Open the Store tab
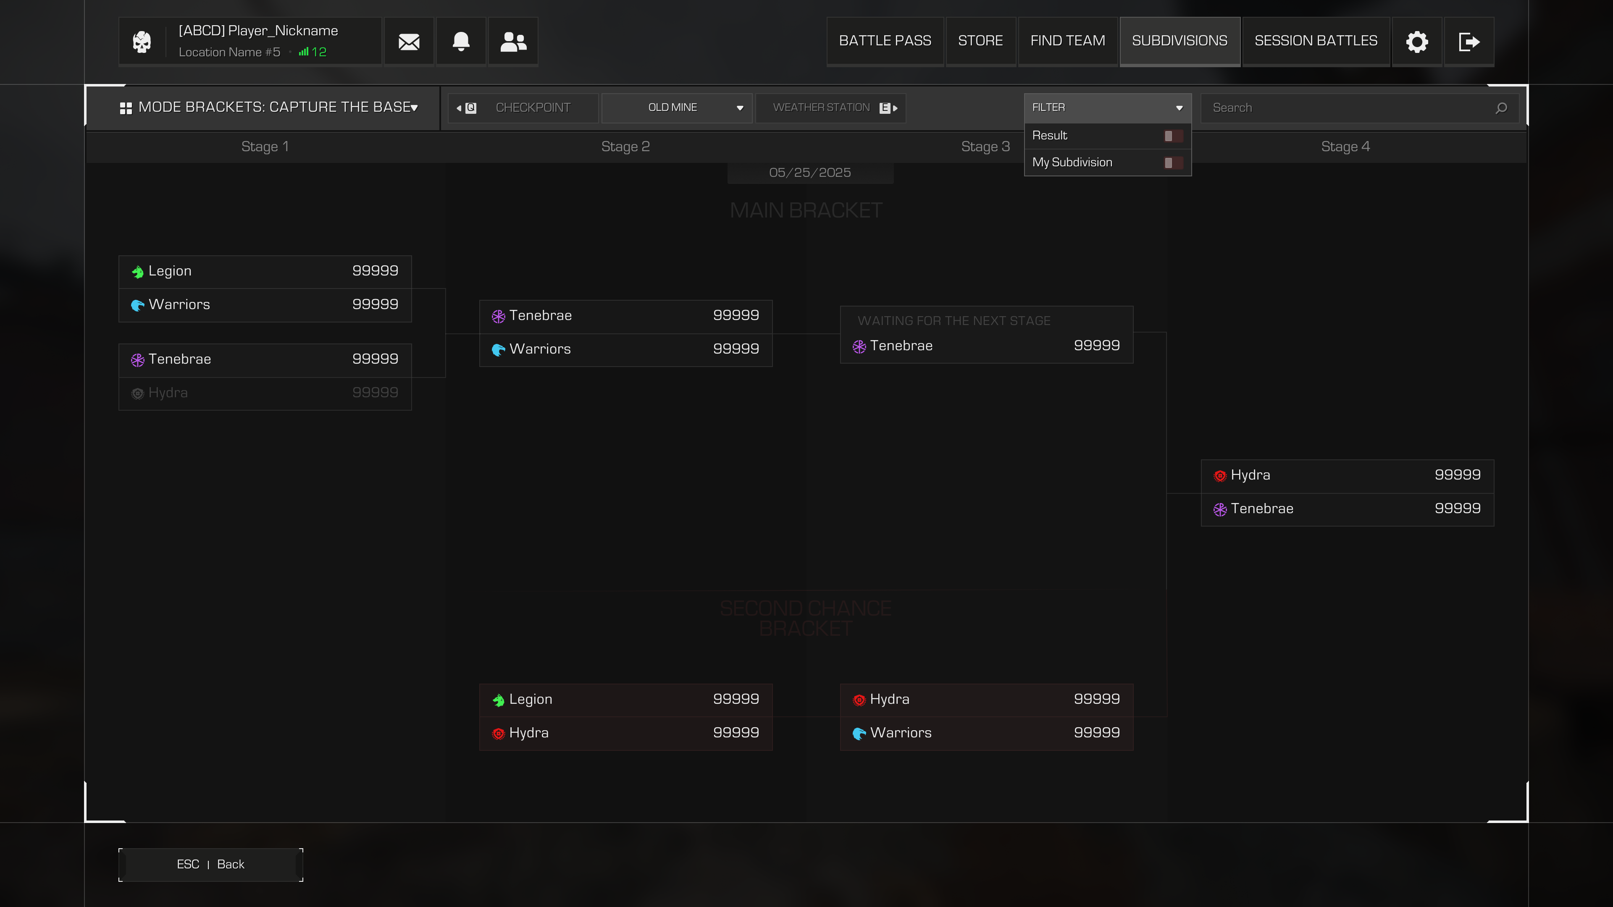Viewport: 1613px width, 907px height. click(980, 41)
